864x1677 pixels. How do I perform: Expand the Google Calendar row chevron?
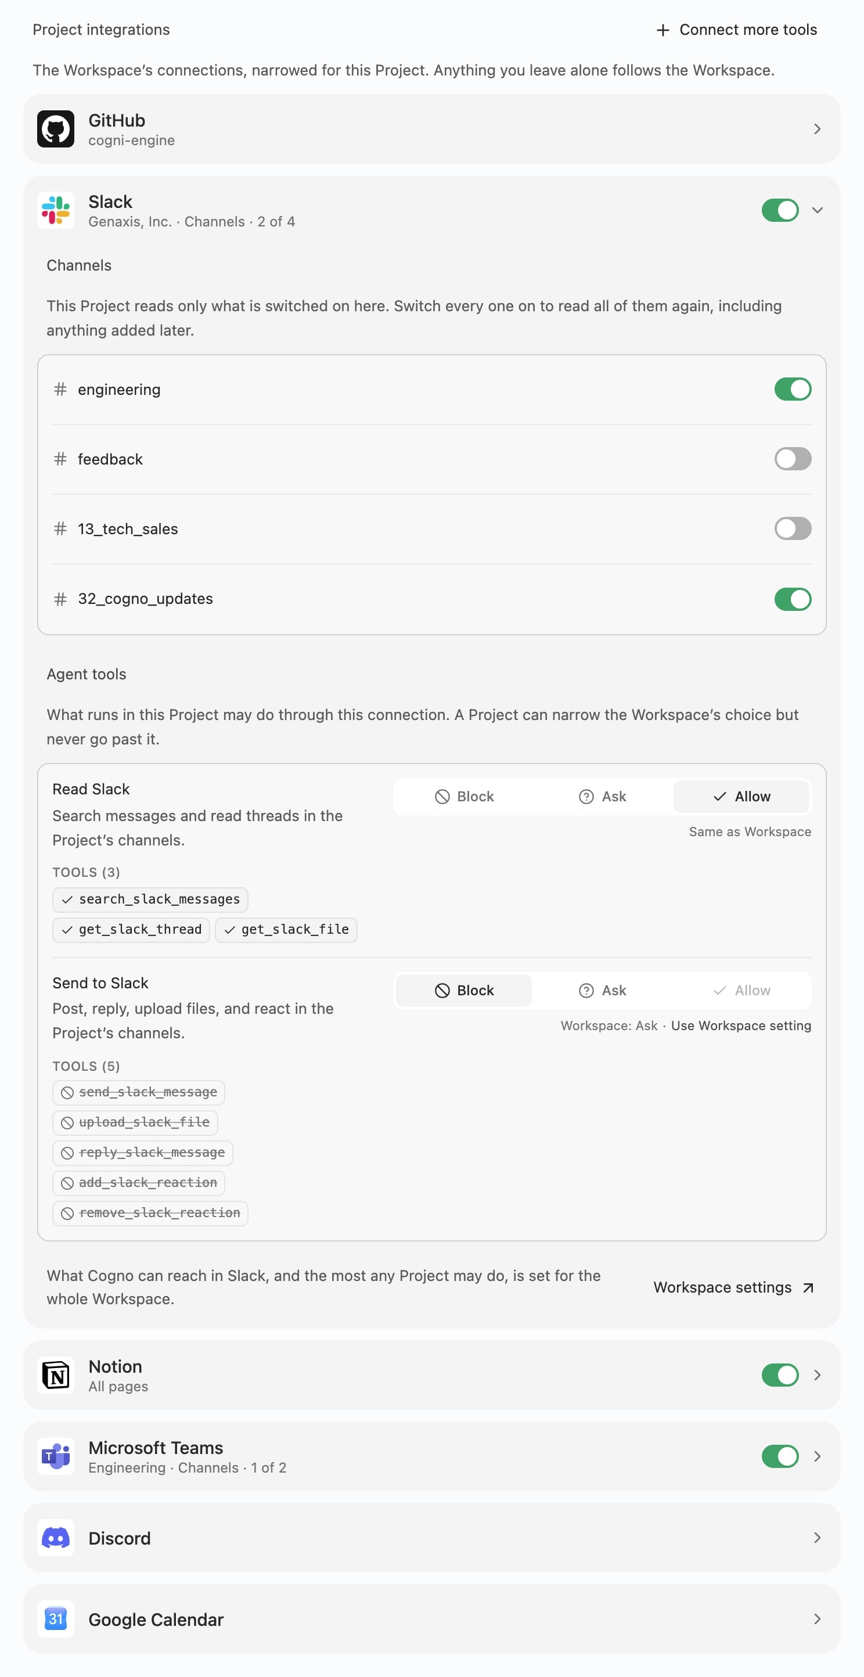[x=817, y=1619]
